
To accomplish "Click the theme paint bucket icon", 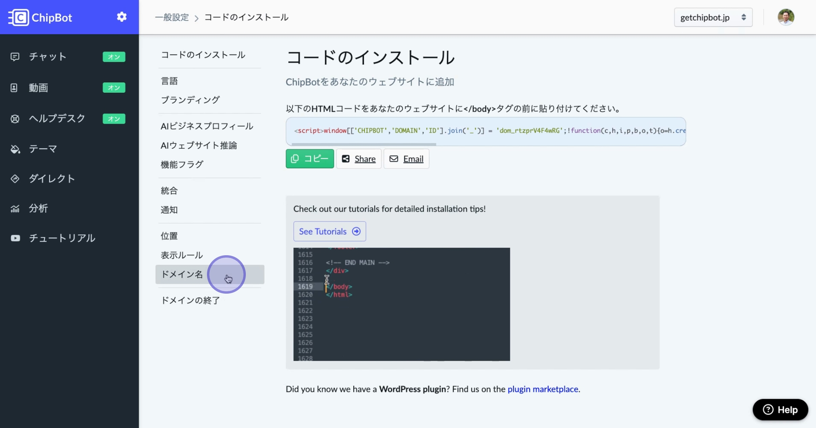I will 15,149.
